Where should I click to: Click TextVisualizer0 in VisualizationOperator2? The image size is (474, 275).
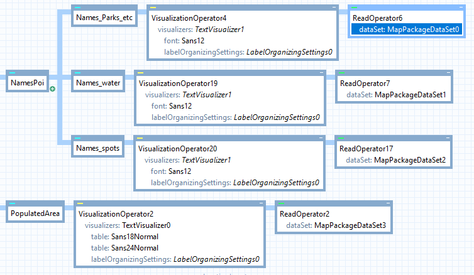(x=146, y=225)
